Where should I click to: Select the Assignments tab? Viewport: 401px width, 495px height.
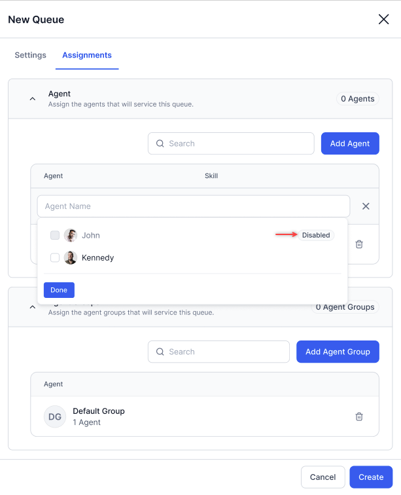tap(87, 55)
